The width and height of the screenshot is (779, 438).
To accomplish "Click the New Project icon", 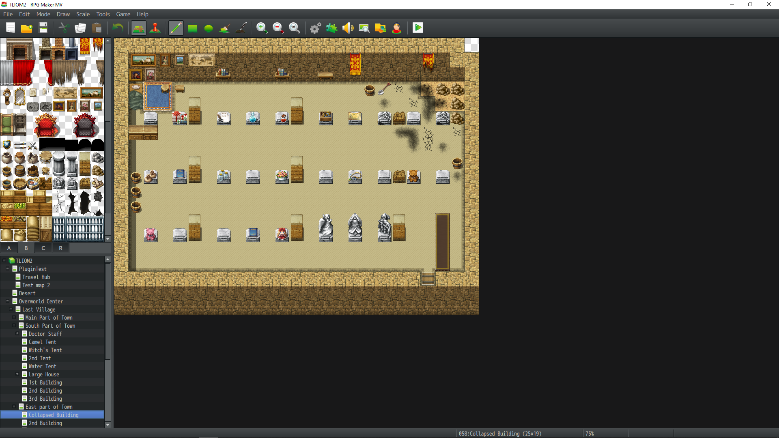I will [11, 28].
